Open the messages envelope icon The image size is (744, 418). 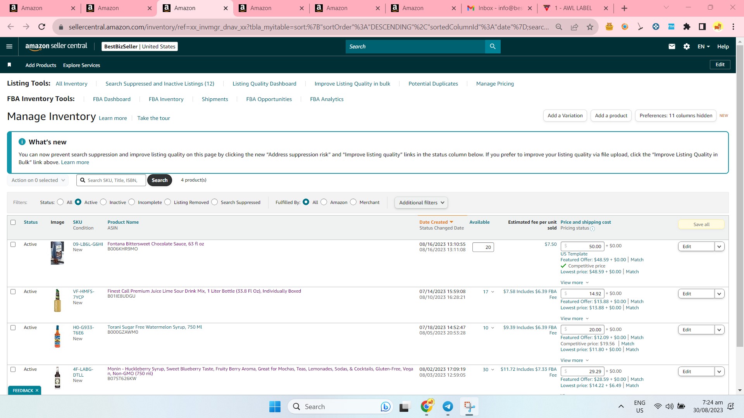tap(672, 46)
